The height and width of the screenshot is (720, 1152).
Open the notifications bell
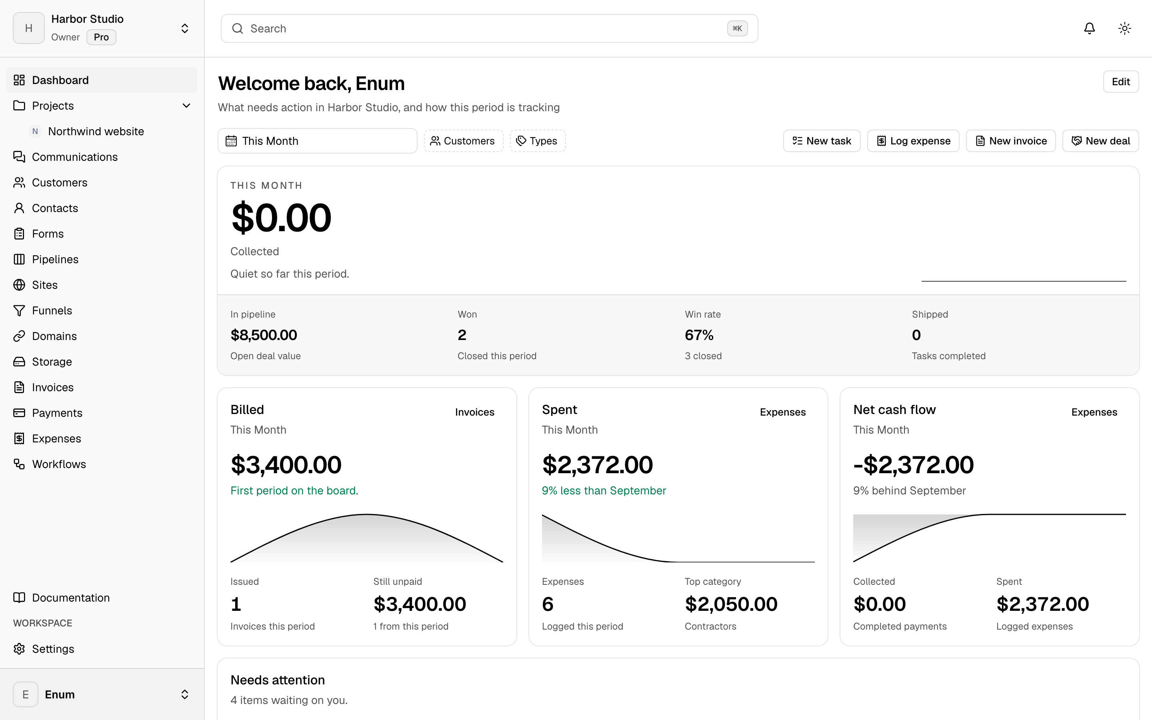click(1089, 28)
